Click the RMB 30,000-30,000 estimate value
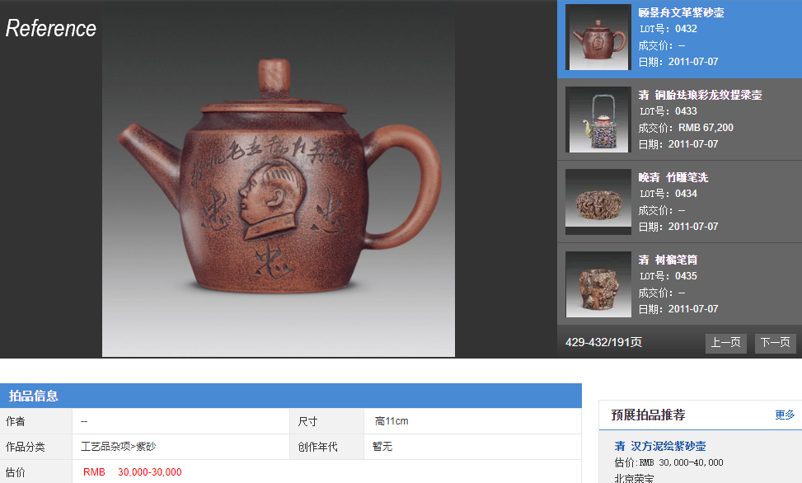Image resolution: width=802 pixels, height=483 pixels. click(132, 472)
